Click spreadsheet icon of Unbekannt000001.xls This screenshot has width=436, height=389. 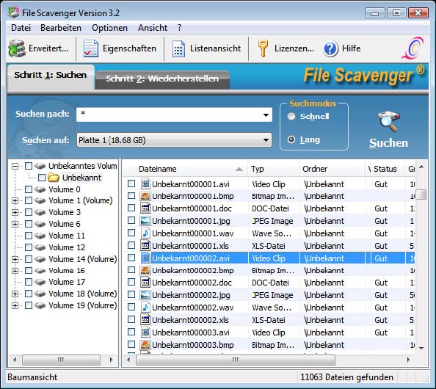pos(145,246)
